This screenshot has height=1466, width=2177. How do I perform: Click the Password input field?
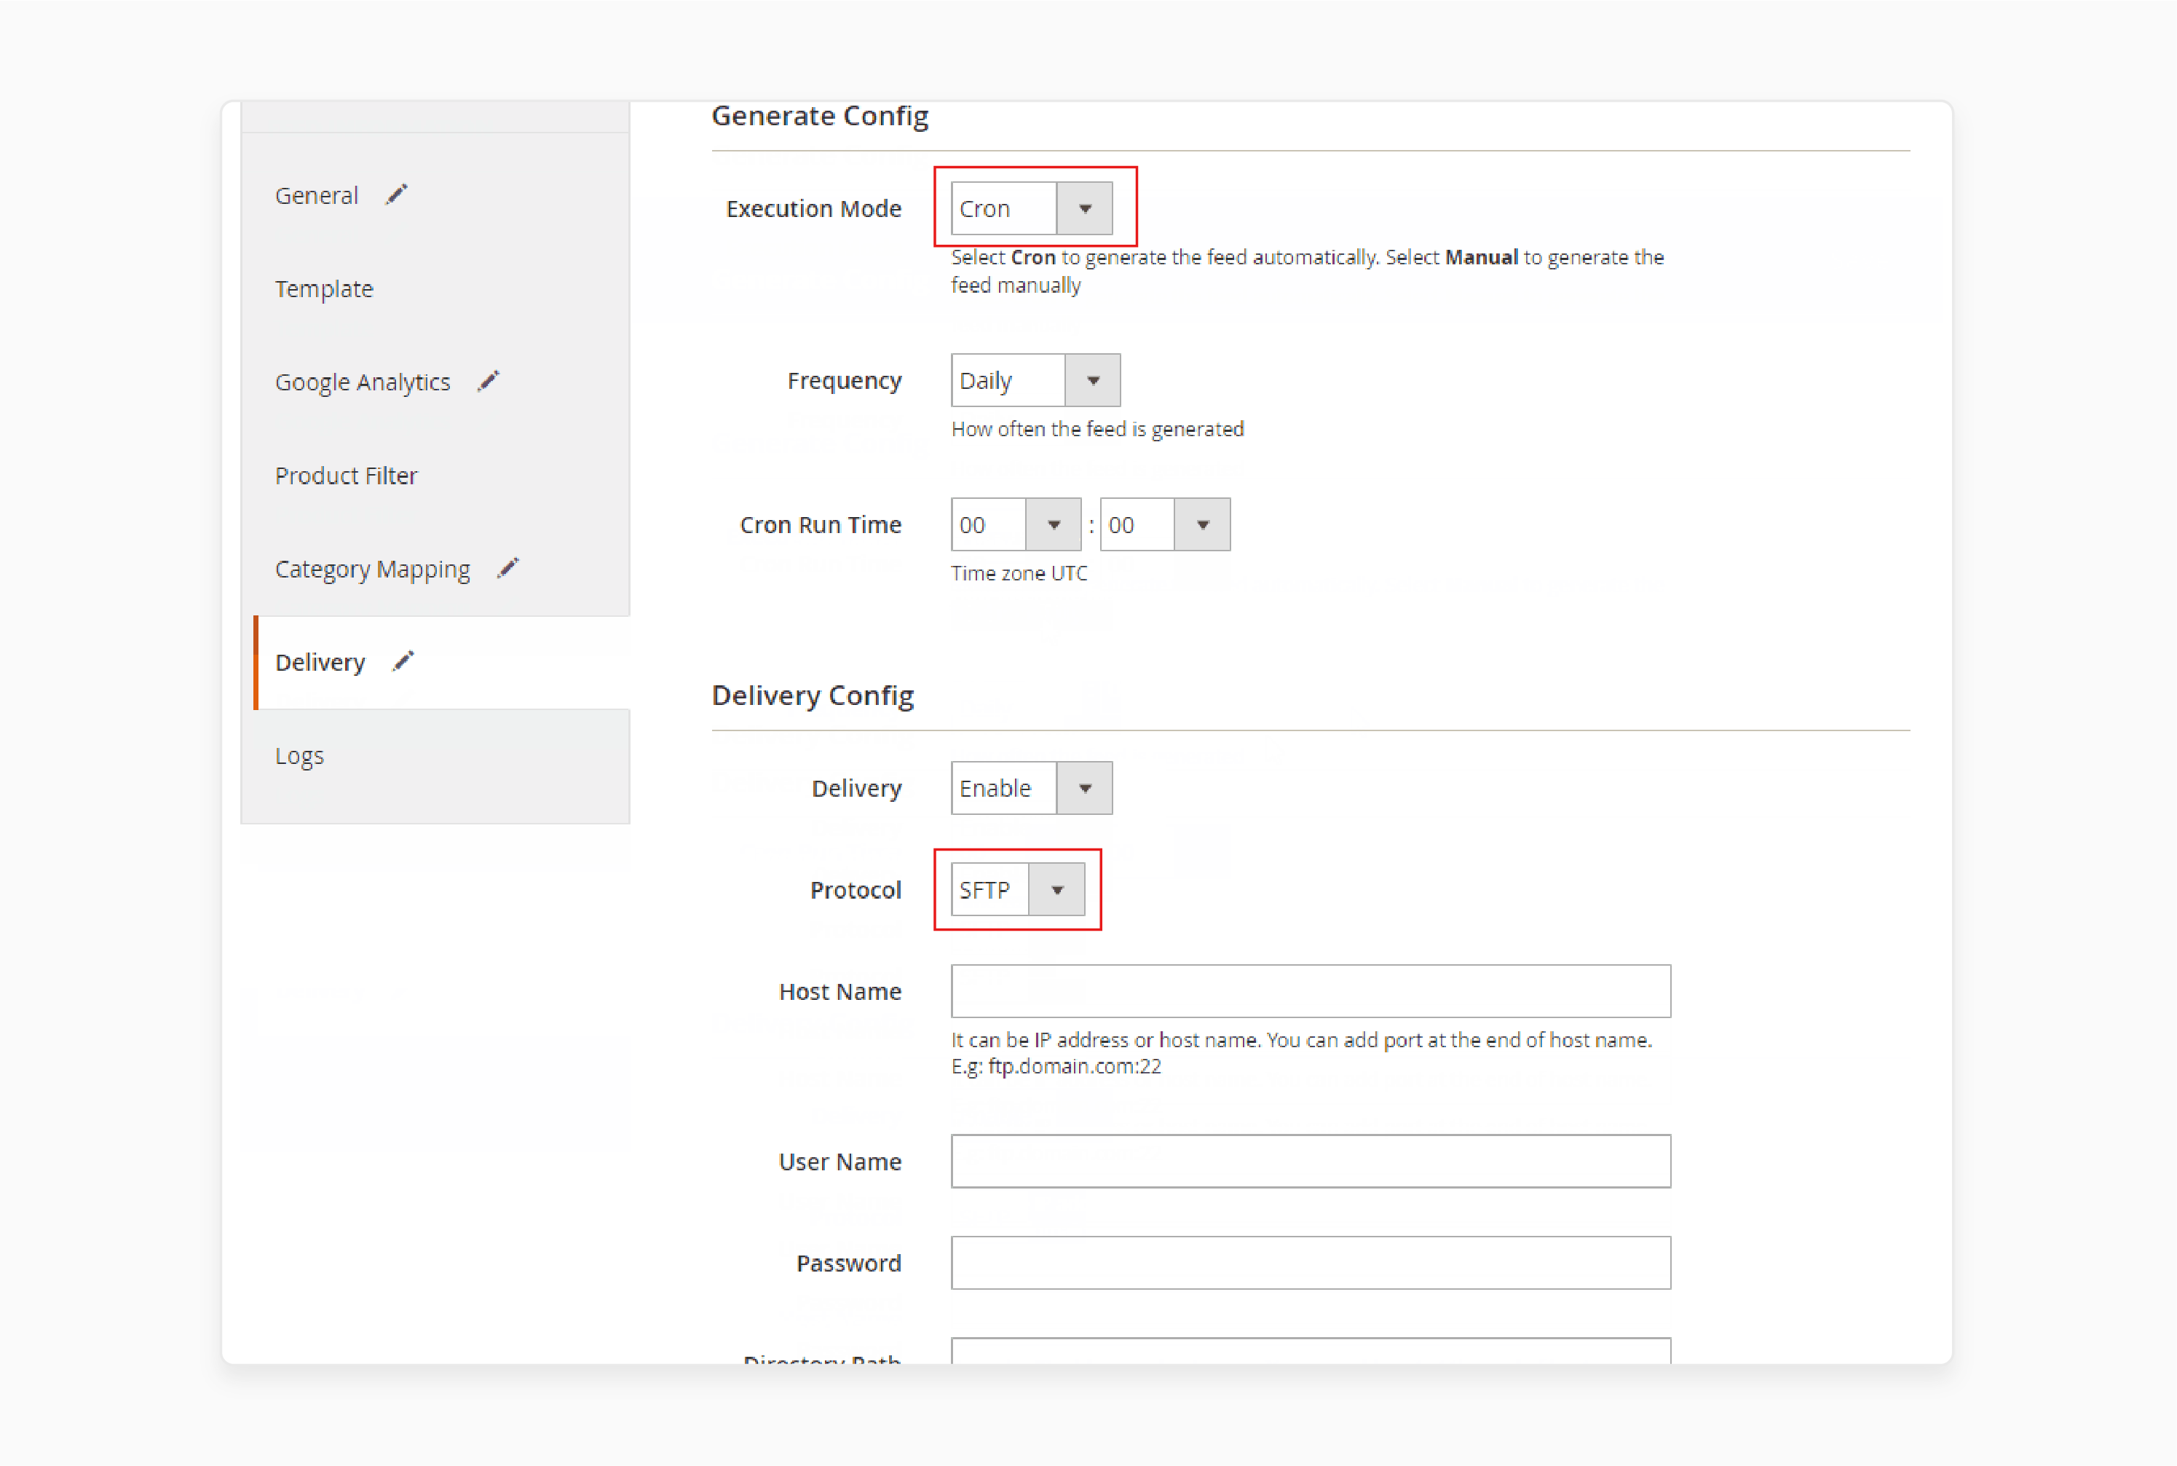point(1311,1263)
